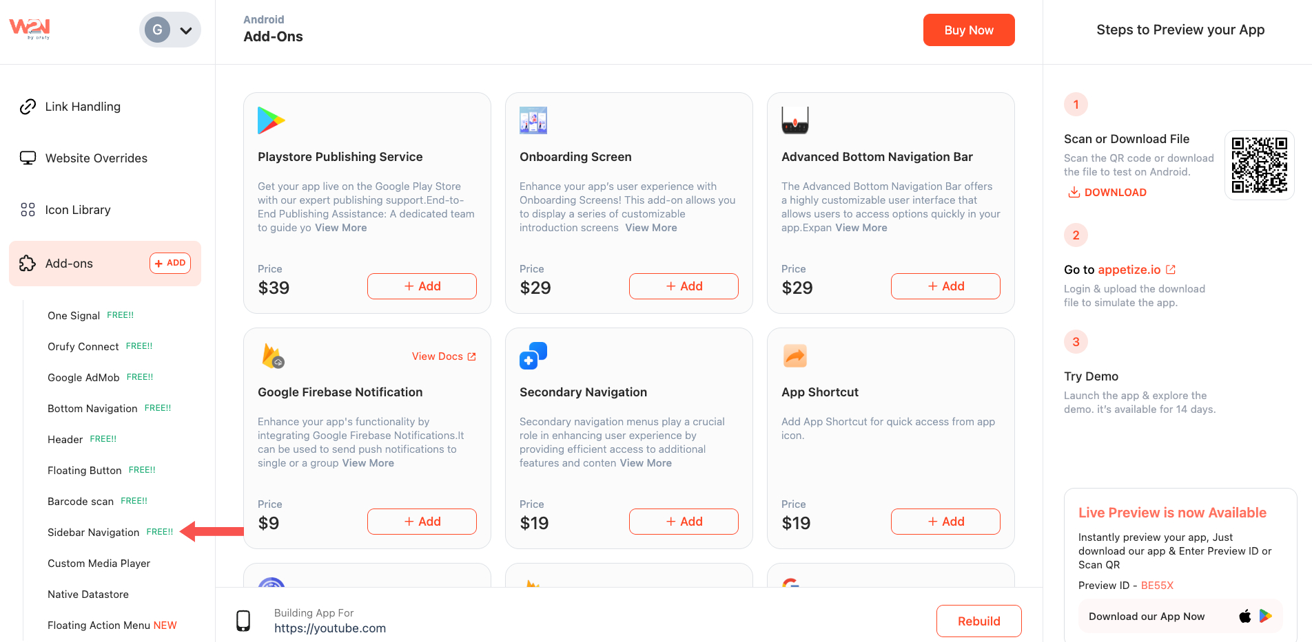Click the QR code thumbnail
Screen dimensions: 1312x642
point(1259,165)
